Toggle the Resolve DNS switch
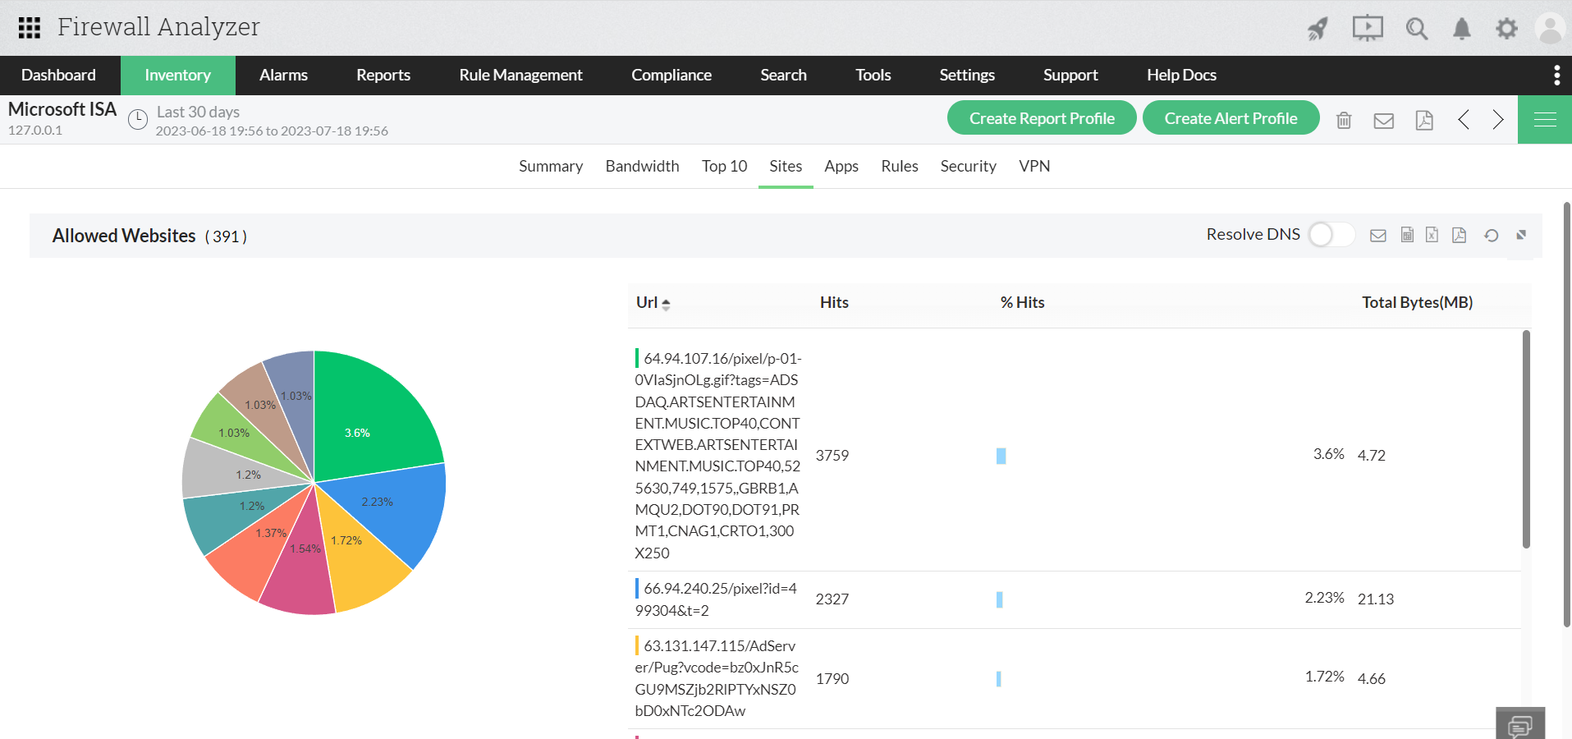This screenshot has width=1572, height=739. coord(1331,235)
